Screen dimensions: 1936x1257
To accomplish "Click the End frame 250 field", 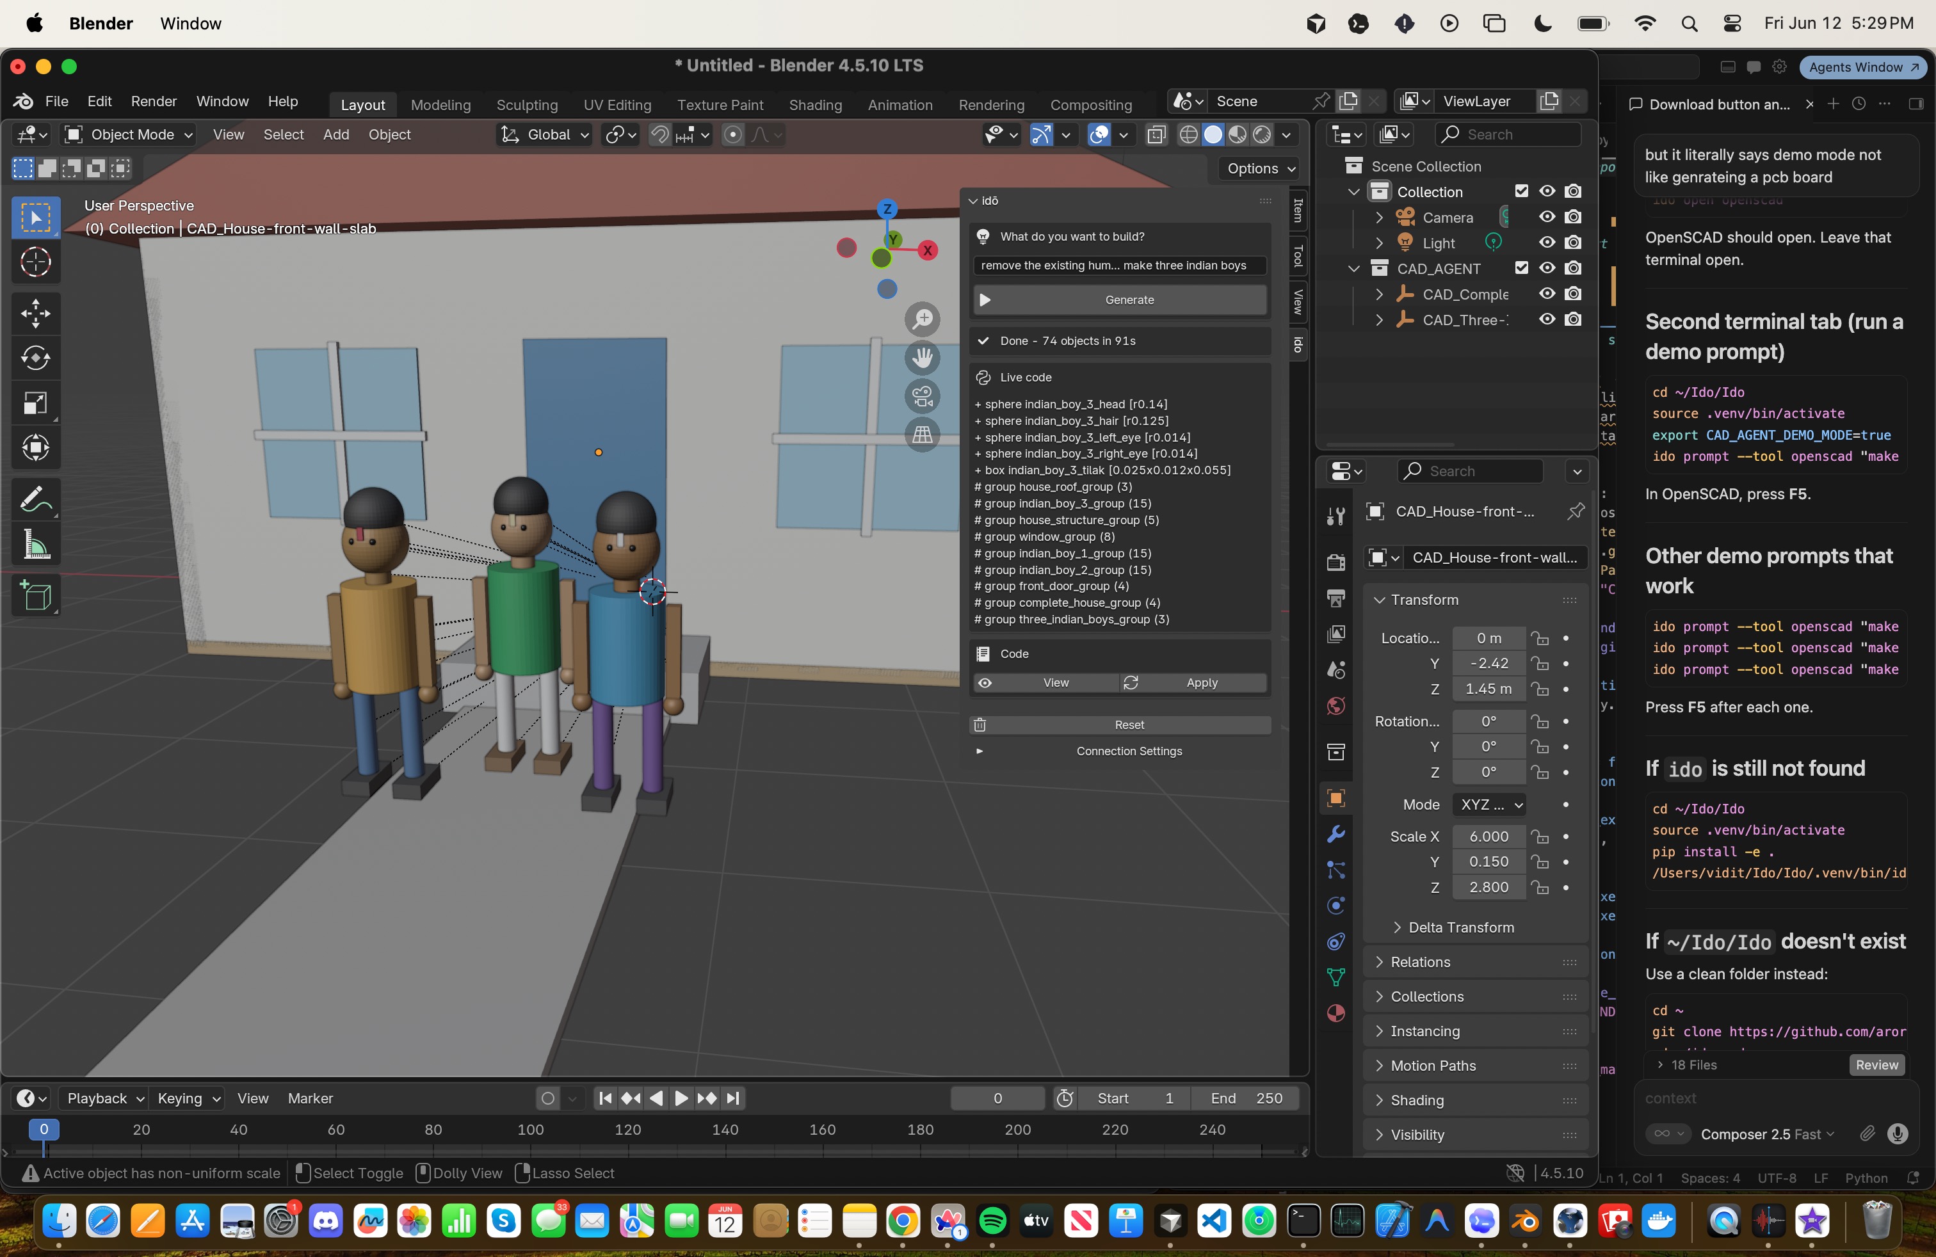I will click(1246, 1098).
